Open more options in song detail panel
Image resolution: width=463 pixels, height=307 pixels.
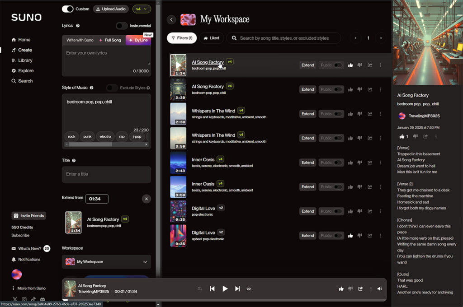[436, 136]
